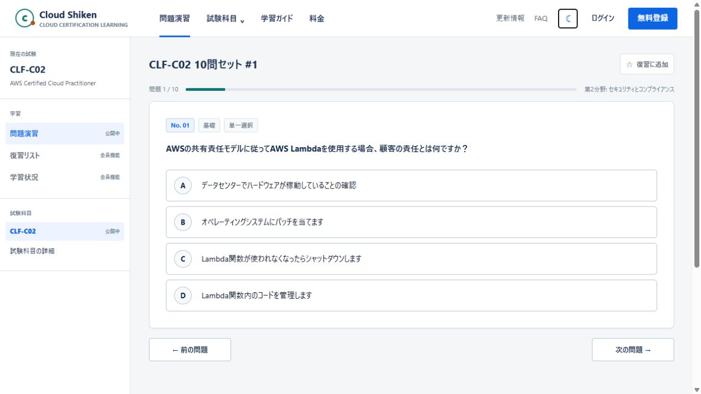Screen dimensions: 701x394
Task: Go to 前の問題 previous question
Action: 190,350
